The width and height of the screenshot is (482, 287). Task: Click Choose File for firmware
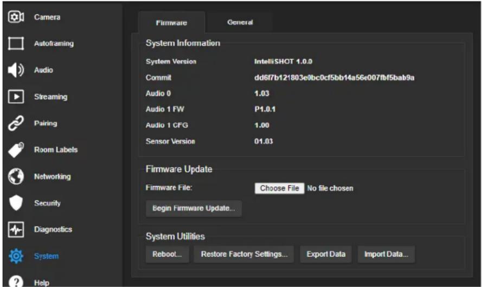click(x=279, y=188)
